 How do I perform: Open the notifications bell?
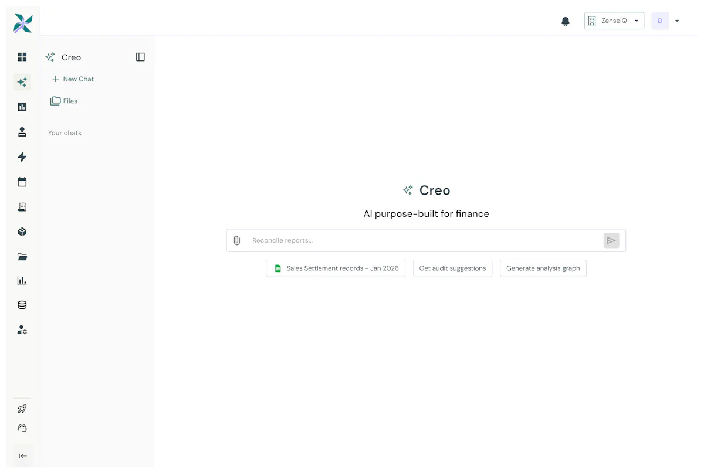point(566,21)
